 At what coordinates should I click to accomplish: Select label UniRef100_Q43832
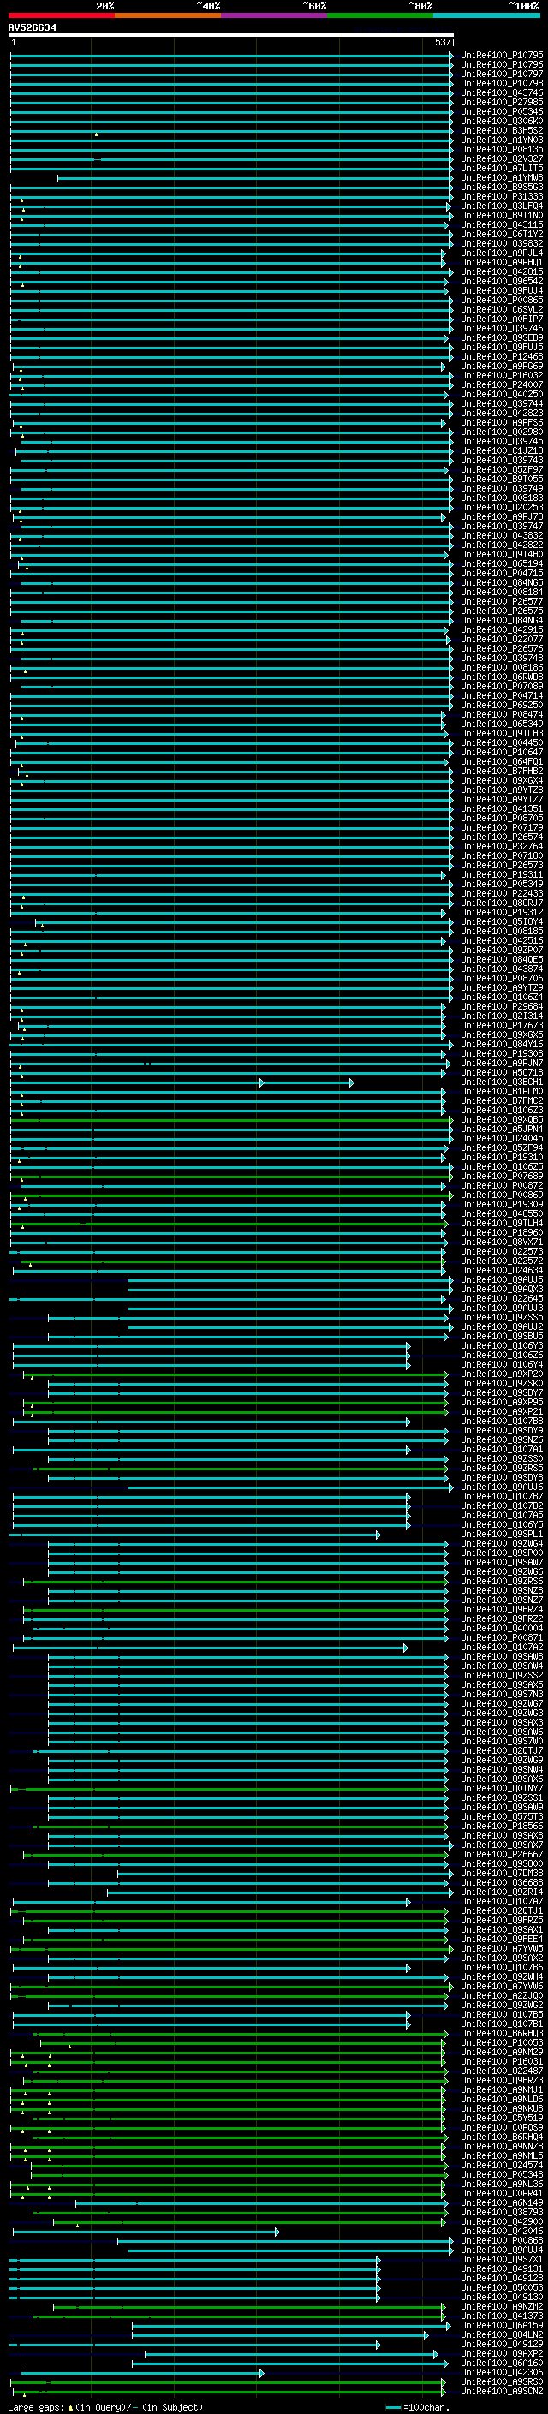(502, 535)
